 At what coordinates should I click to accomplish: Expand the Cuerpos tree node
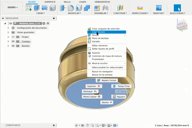[8, 41]
